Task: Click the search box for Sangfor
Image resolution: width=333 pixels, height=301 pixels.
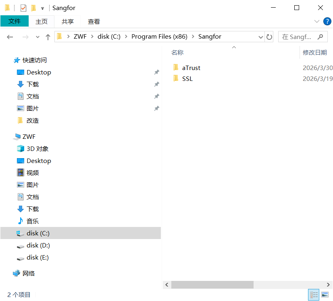Action: tap(303, 37)
